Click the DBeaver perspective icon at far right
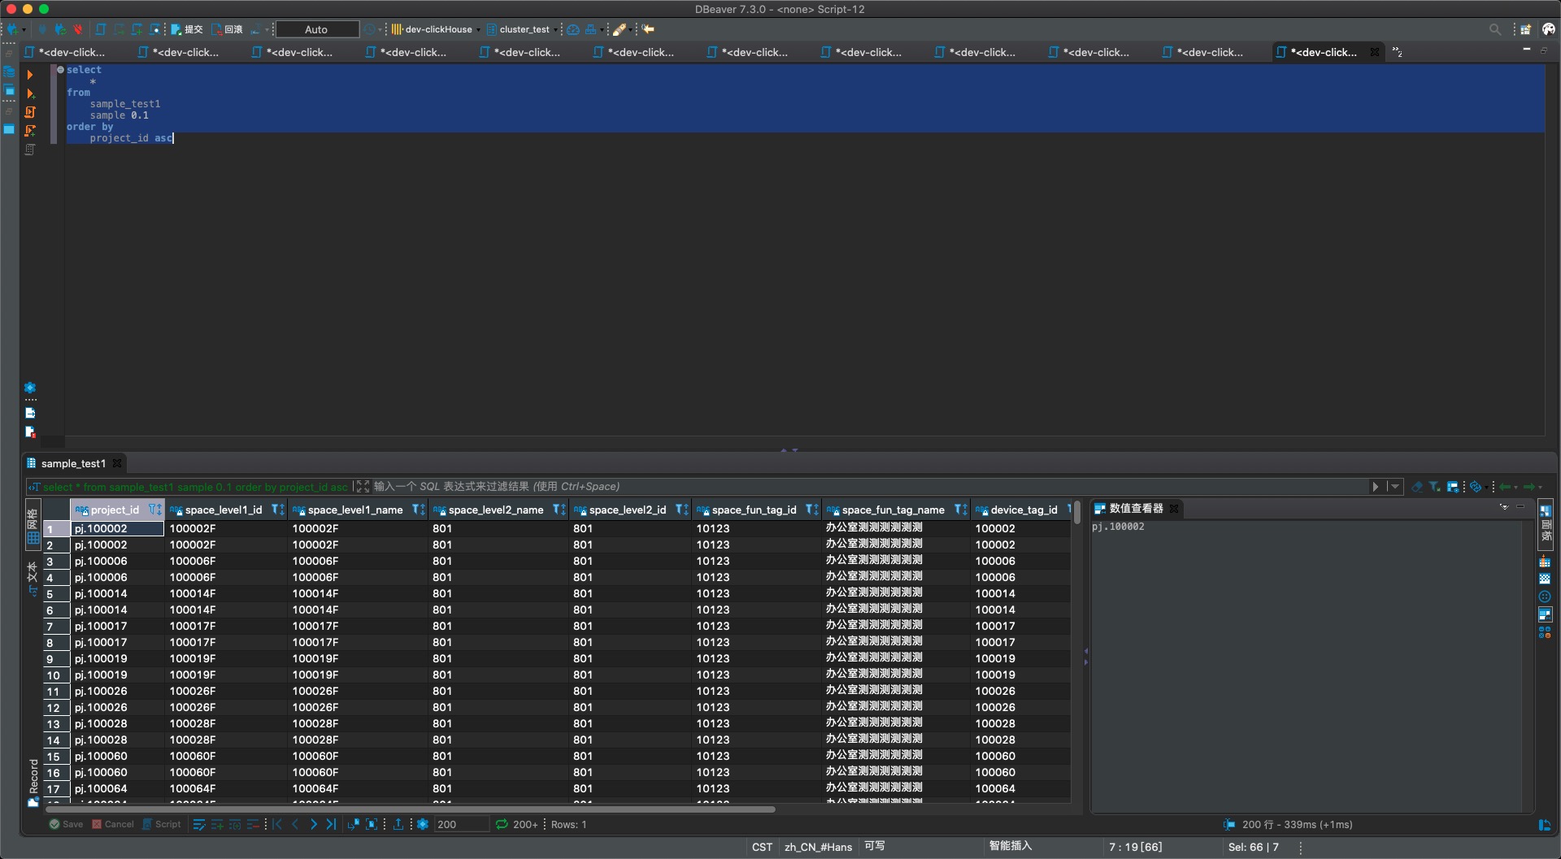This screenshot has height=859, width=1561. tap(1548, 29)
